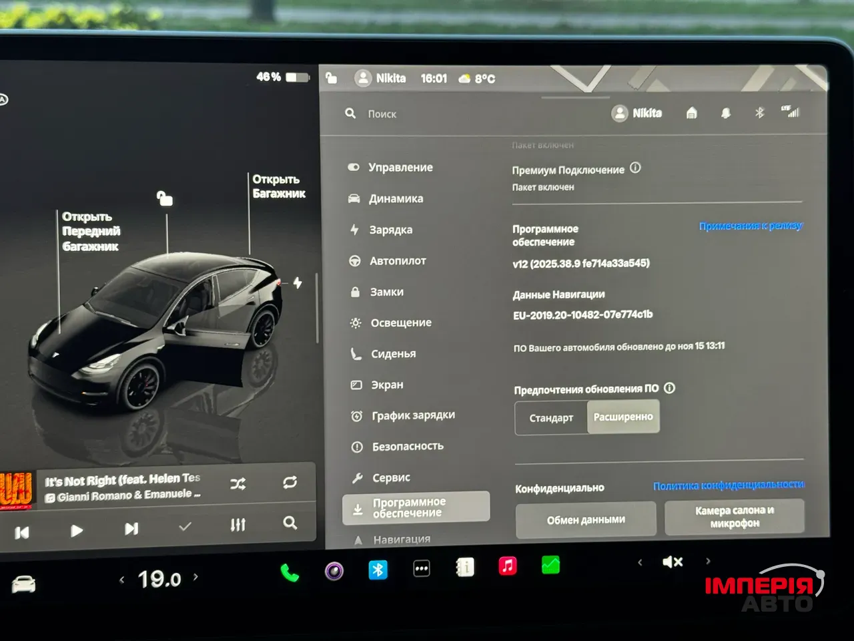Open the HomeLink garage icon

click(691, 113)
